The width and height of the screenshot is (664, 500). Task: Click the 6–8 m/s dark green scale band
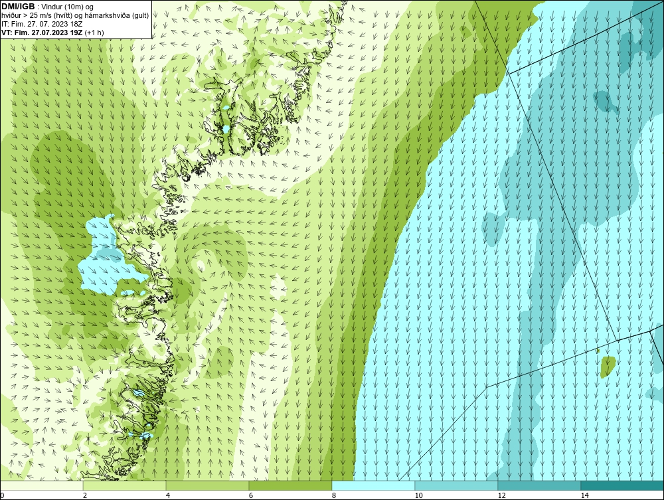tap(291, 485)
